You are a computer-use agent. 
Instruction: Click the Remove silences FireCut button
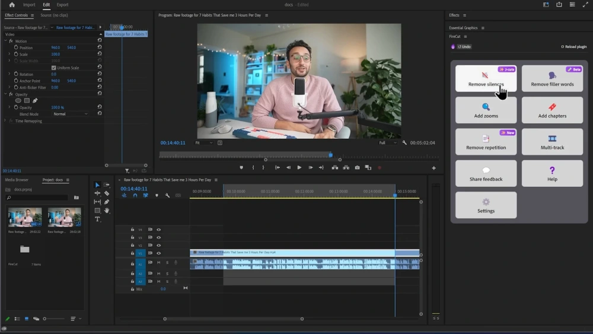(x=486, y=79)
